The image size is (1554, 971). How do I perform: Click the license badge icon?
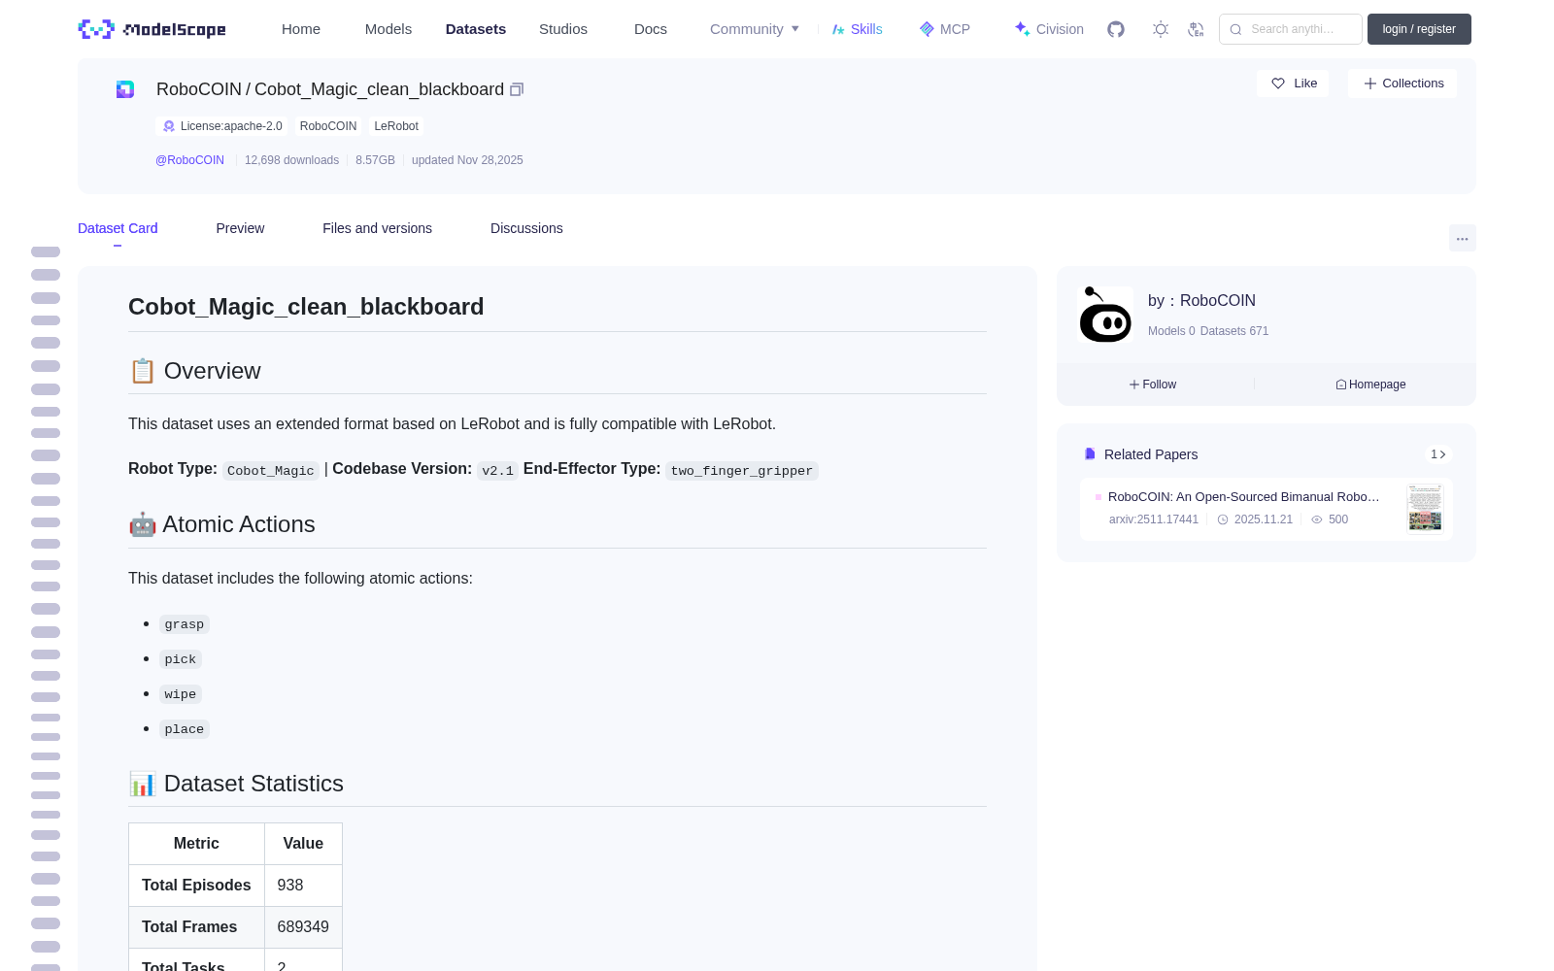pos(169,126)
